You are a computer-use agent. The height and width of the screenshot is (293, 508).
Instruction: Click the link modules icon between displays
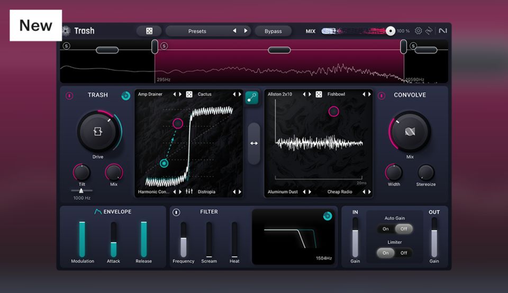pos(252,97)
